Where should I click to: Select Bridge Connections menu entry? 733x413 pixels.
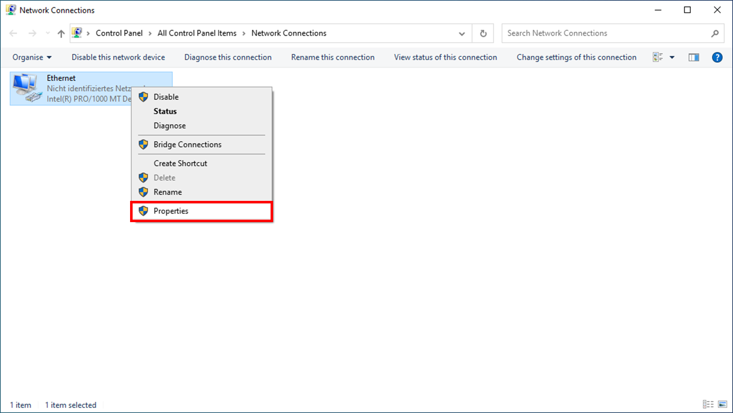[187, 145]
